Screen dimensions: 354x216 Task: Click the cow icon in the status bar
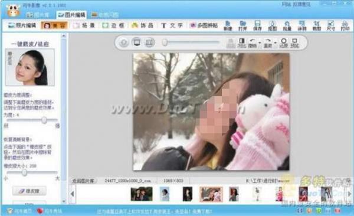point(9,211)
